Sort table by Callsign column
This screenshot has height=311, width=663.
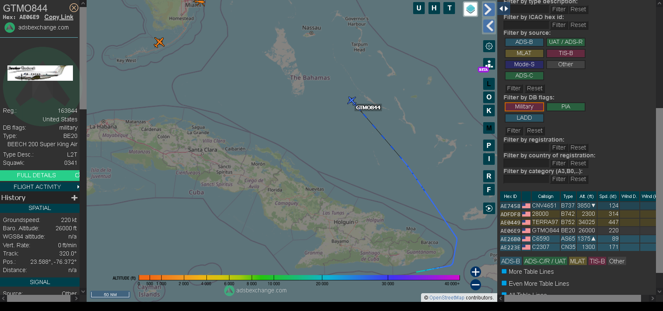pos(545,196)
